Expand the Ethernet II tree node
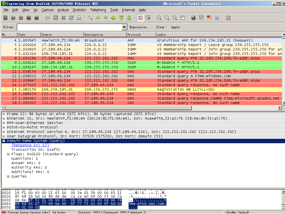This screenshot has width=285, height=214. (4, 118)
